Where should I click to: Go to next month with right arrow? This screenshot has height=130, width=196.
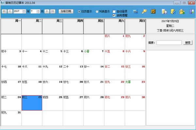[47, 11]
